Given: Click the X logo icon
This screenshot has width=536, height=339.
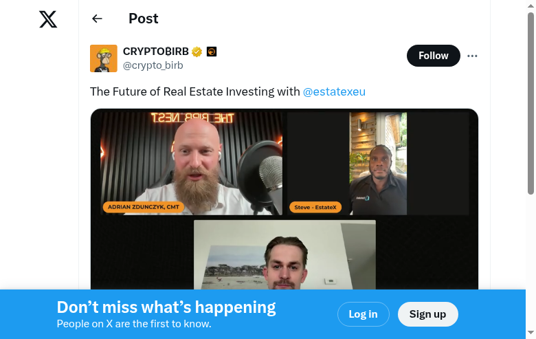Looking at the screenshot, I should [48, 19].
